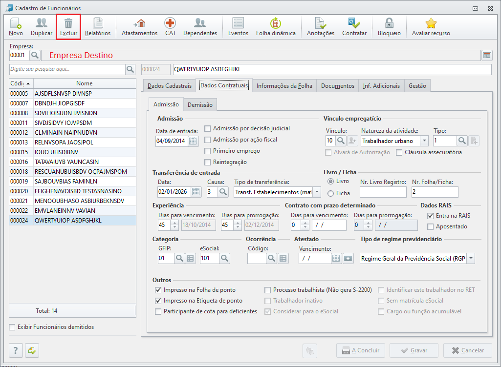Viewport: 501px width, 367px height.
Task: Select employee SAJBOUVBIAS FAMINLN in the list
Action: click(x=72, y=181)
